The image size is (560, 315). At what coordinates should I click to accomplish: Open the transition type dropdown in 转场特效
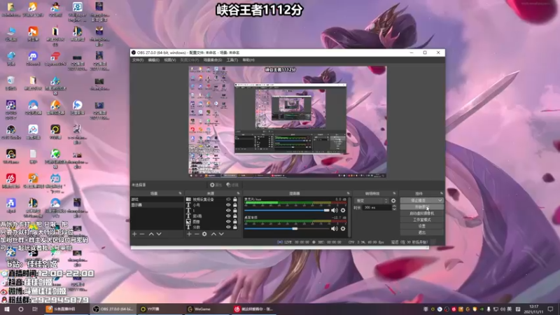(372, 201)
